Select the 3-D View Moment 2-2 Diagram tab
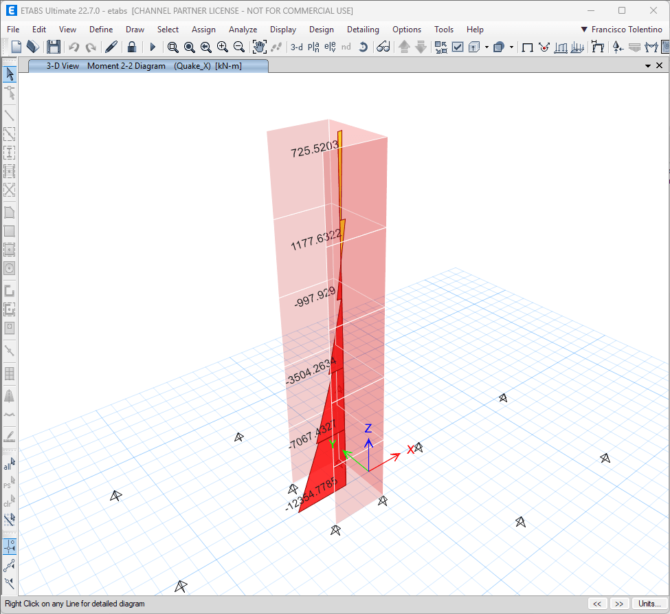This screenshot has height=614, width=670. click(x=148, y=66)
